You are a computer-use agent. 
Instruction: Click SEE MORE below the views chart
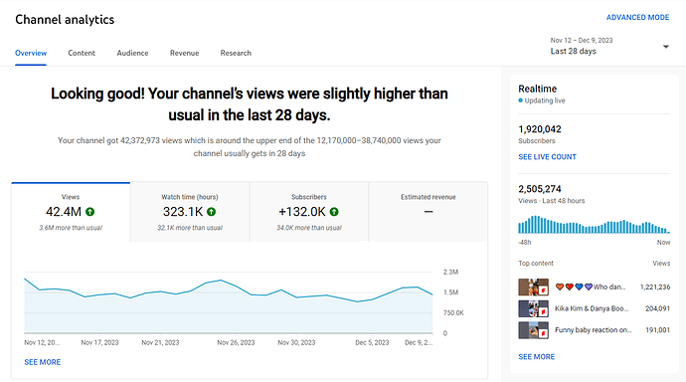[43, 362]
